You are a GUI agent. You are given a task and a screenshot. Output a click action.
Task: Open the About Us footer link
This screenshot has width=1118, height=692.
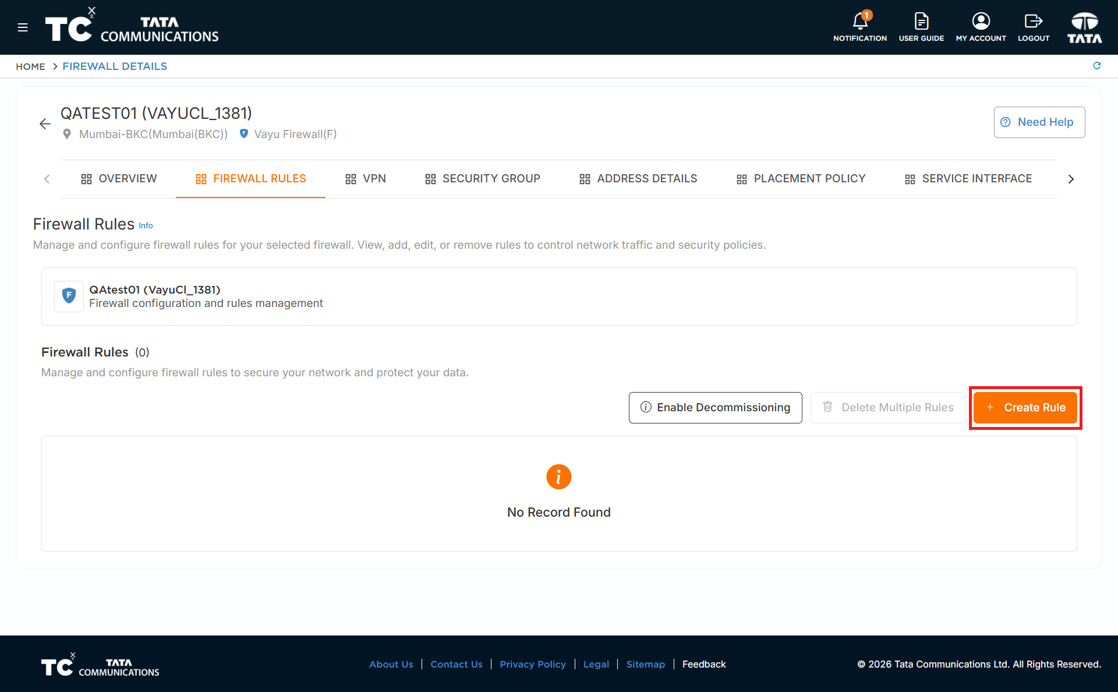391,664
